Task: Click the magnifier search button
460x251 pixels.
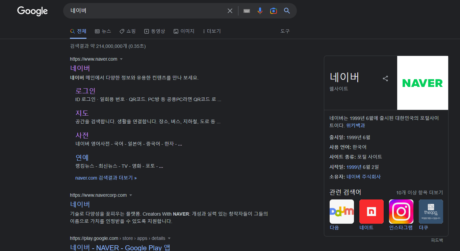Action: 287,11
